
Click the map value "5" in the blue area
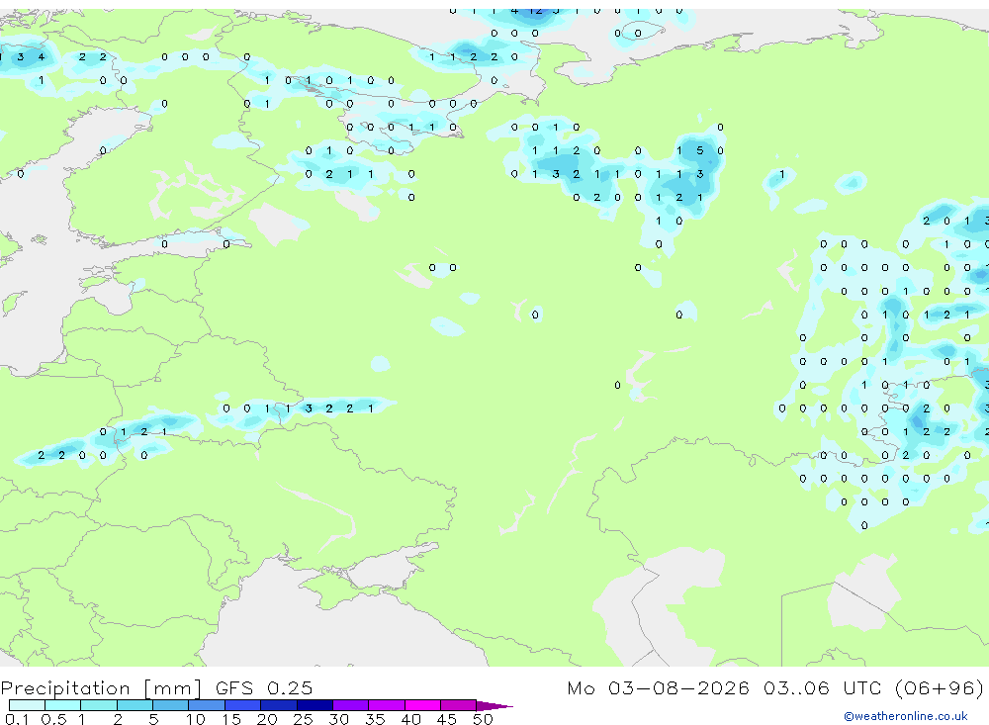(699, 150)
